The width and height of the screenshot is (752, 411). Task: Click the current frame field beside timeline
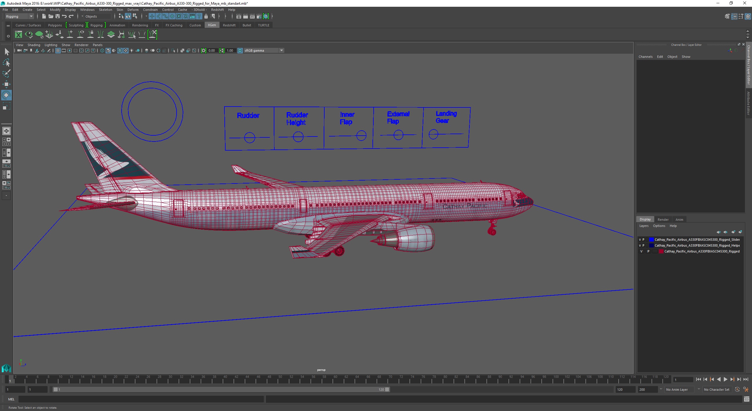pos(683,380)
